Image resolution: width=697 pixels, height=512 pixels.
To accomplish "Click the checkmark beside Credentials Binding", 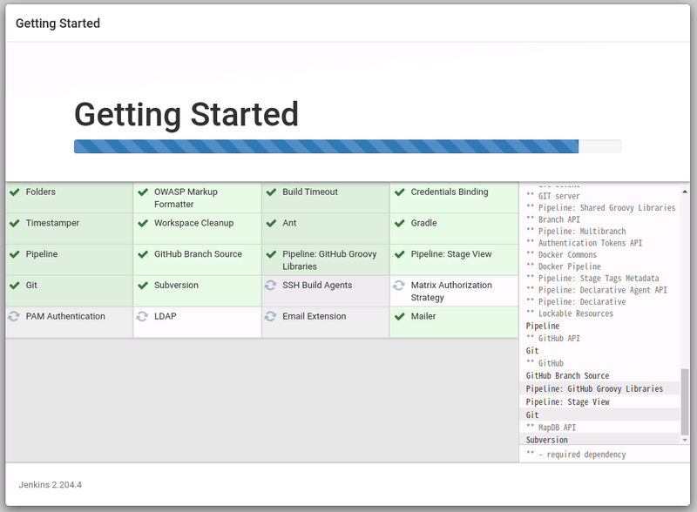I will [x=400, y=192].
